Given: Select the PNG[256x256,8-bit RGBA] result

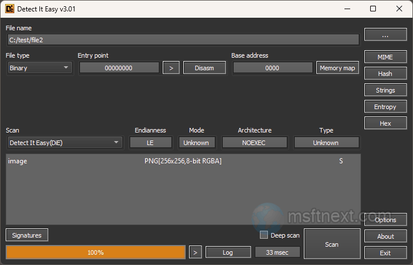Looking at the screenshot, I should (183, 161).
